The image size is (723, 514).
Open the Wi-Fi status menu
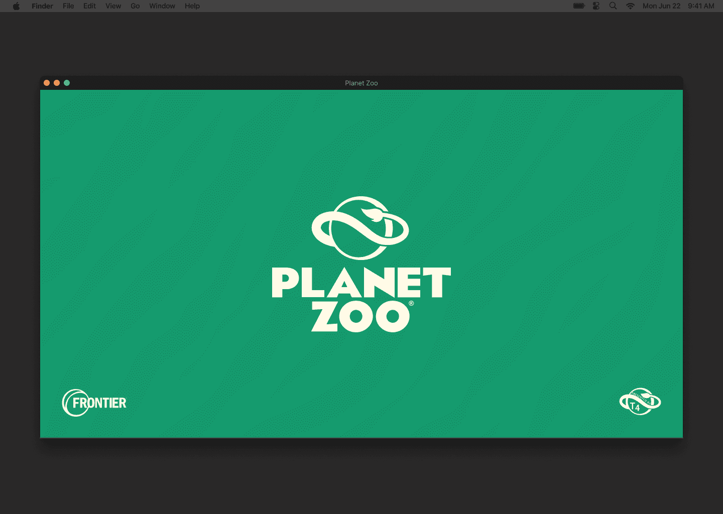pos(630,6)
